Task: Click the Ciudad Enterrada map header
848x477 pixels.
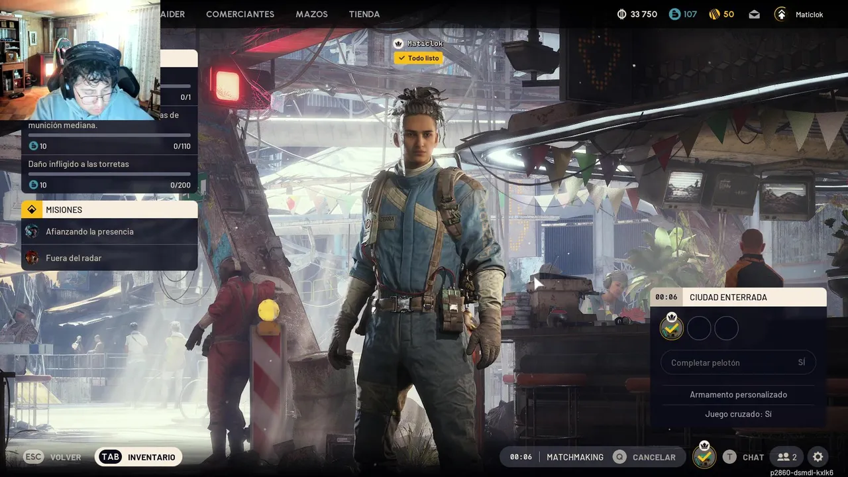Action: click(x=738, y=297)
